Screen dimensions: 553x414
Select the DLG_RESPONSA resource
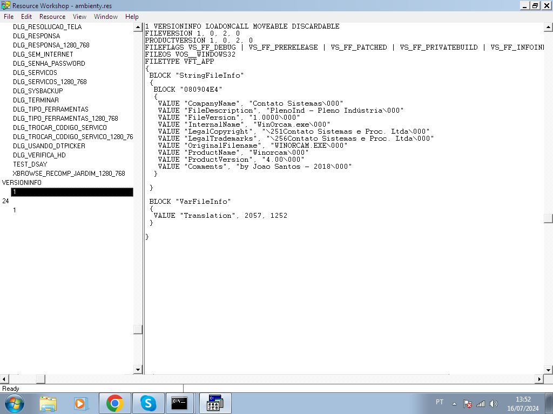tap(37, 36)
